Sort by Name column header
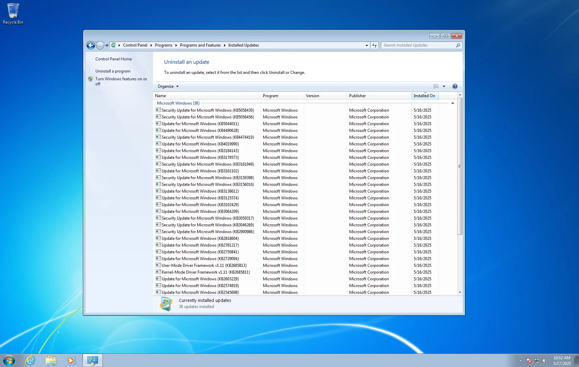Image resolution: width=579 pixels, height=367 pixels. 207,96
